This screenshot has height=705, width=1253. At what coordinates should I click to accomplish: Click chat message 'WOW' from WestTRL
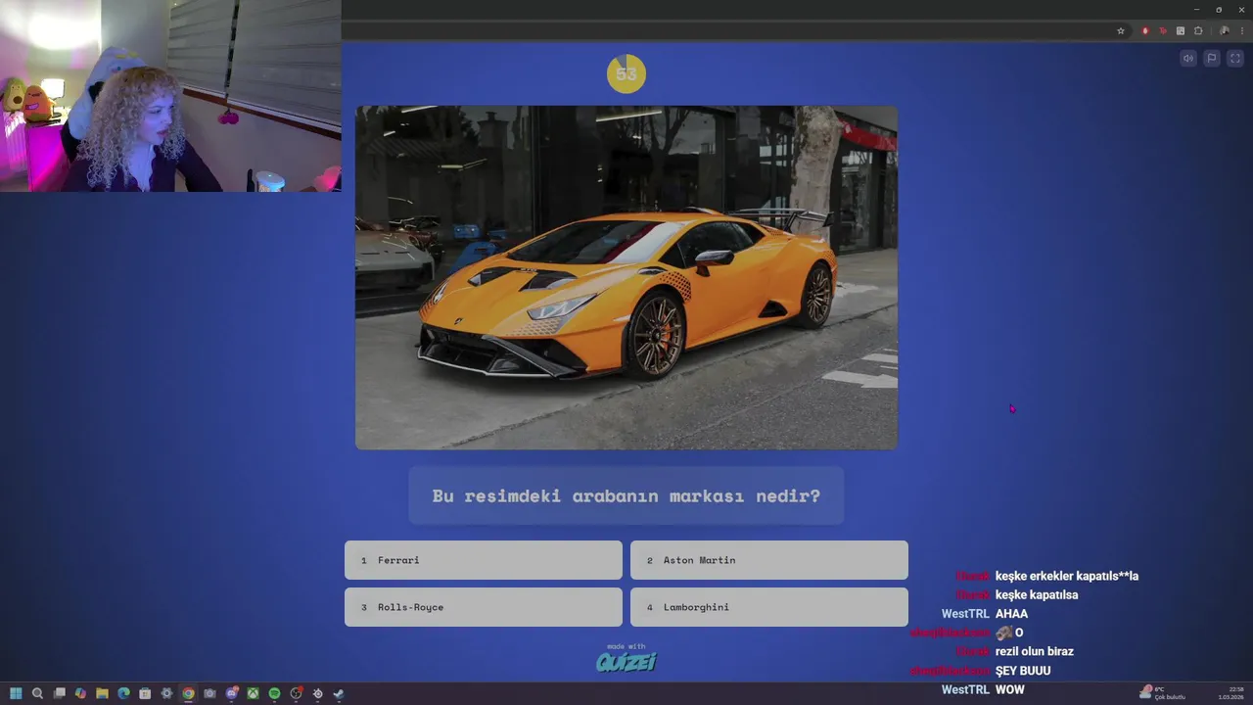click(x=1010, y=689)
